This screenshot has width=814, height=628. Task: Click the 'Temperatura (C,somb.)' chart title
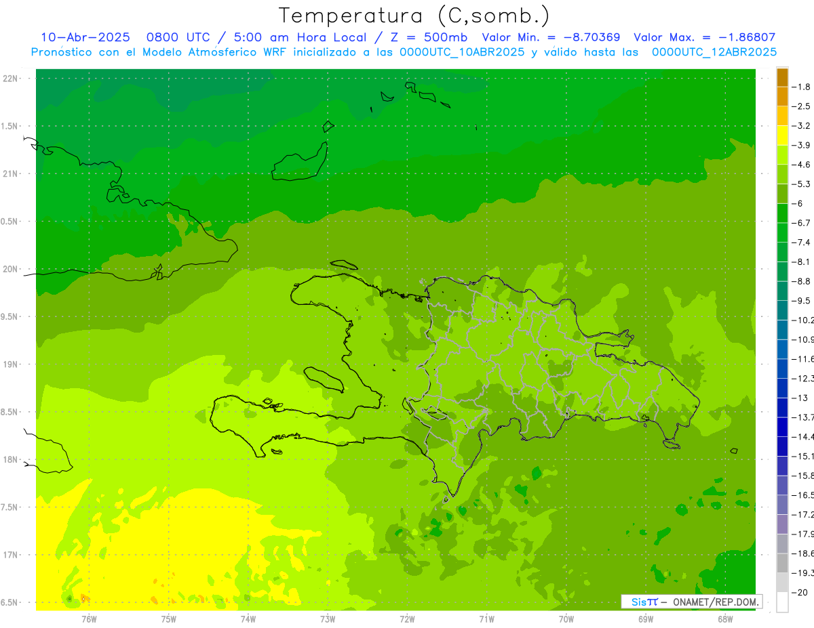[414, 16]
